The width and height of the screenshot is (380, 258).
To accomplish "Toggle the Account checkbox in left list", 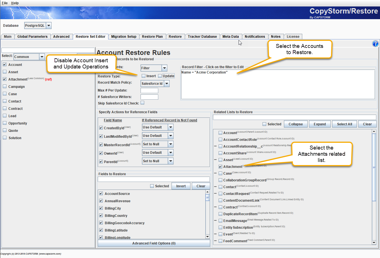I will click(x=5, y=64).
